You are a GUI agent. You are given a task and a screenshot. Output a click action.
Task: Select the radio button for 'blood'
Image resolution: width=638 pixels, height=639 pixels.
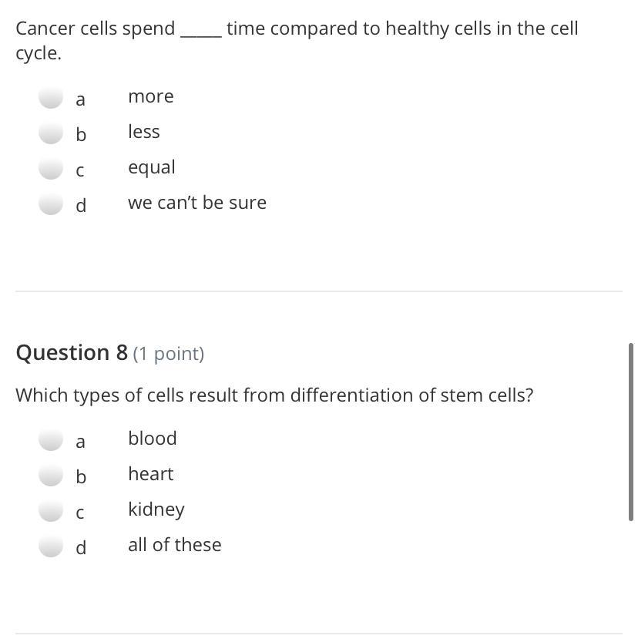51,440
